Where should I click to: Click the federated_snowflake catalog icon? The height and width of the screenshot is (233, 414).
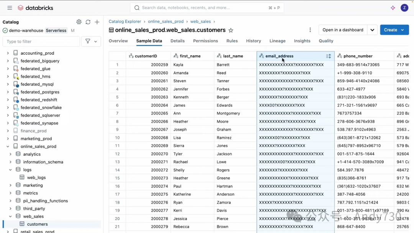16,108
